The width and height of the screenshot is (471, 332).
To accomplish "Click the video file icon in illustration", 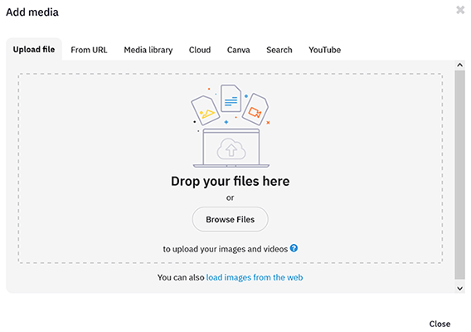I will pyautogui.click(x=255, y=110).
